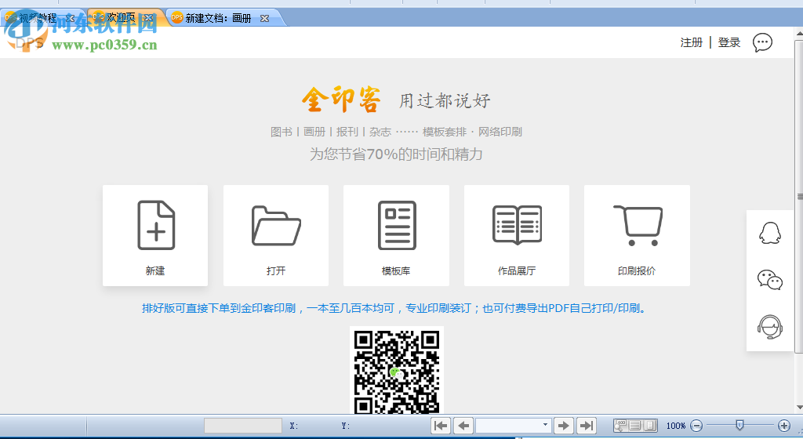This screenshot has height=439, width=803.
Task: Click the zoom slider handle
Action: 739,425
